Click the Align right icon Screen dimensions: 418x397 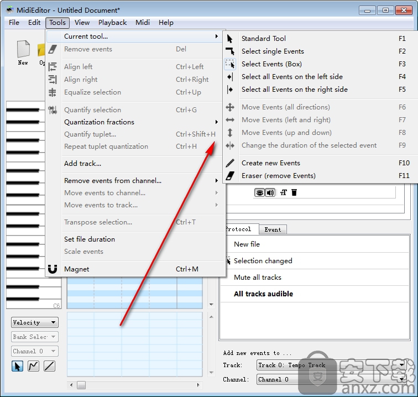pyautogui.click(x=53, y=80)
